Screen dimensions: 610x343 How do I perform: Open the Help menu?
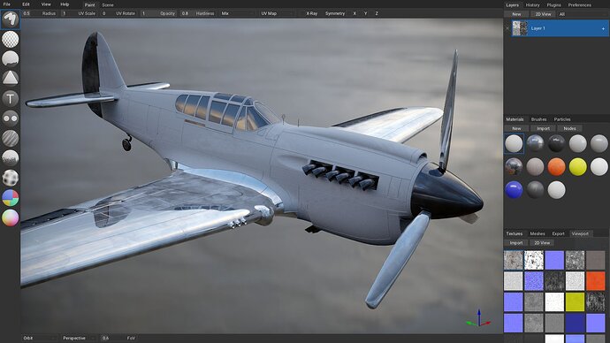click(x=65, y=4)
